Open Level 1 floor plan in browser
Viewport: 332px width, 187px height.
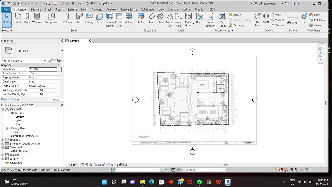19,121
